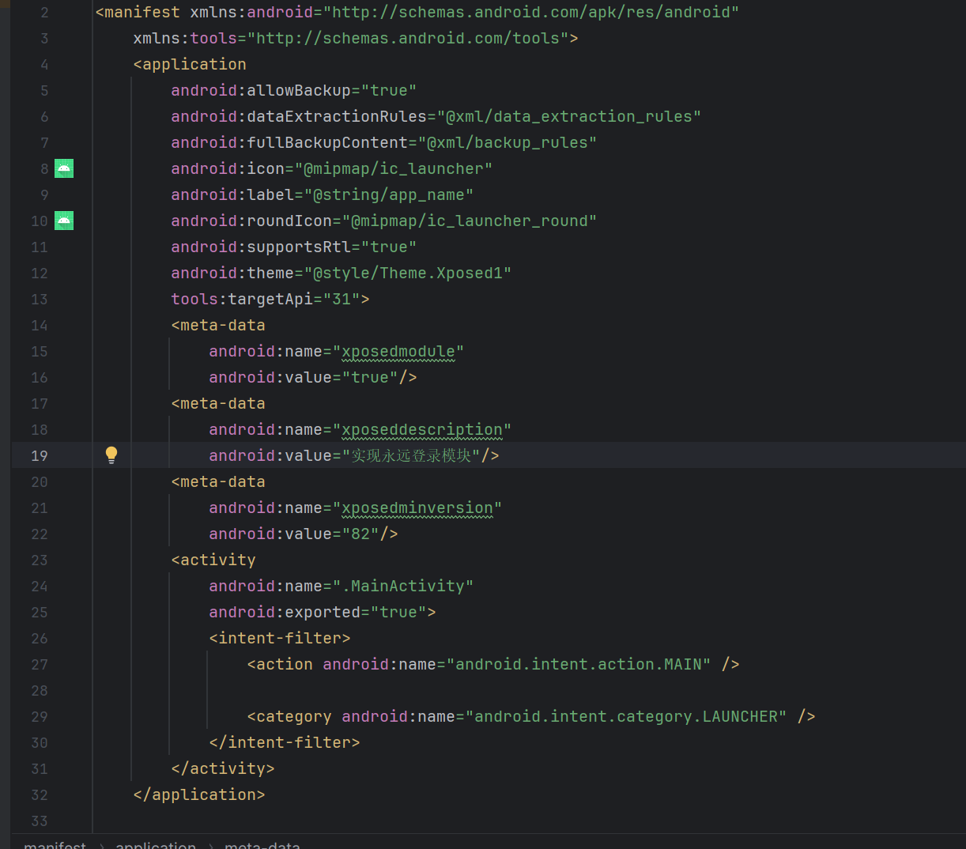Place cursor on the opening <manifest tag
Image resolution: width=966 pixels, height=849 pixels.
tap(138, 13)
